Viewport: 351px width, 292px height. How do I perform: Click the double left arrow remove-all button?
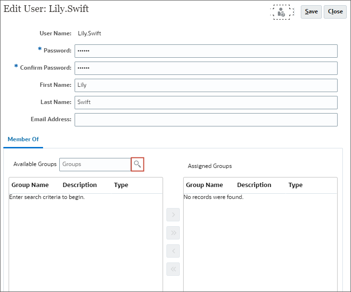click(173, 269)
